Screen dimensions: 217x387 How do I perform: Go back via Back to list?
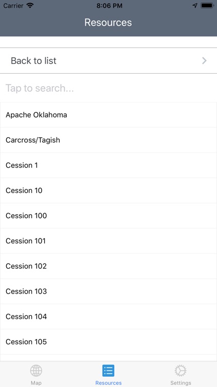(x=109, y=61)
